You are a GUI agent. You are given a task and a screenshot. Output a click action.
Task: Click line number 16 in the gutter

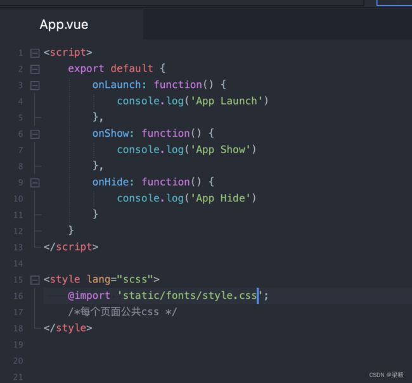18,296
